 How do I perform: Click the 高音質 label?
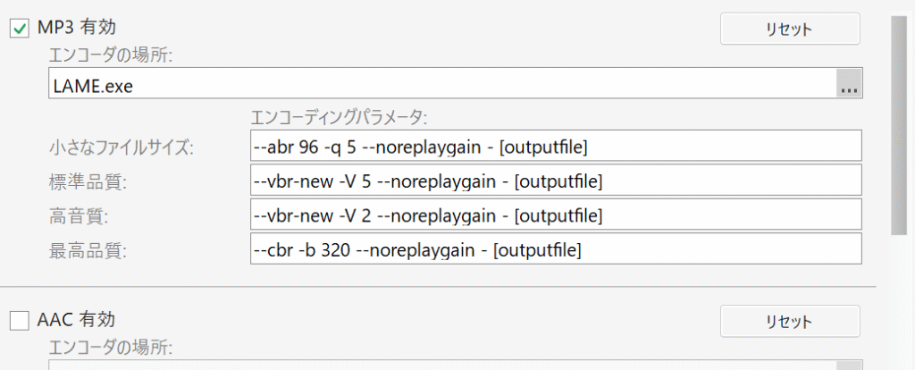pyautogui.click(x=79, y=216)
